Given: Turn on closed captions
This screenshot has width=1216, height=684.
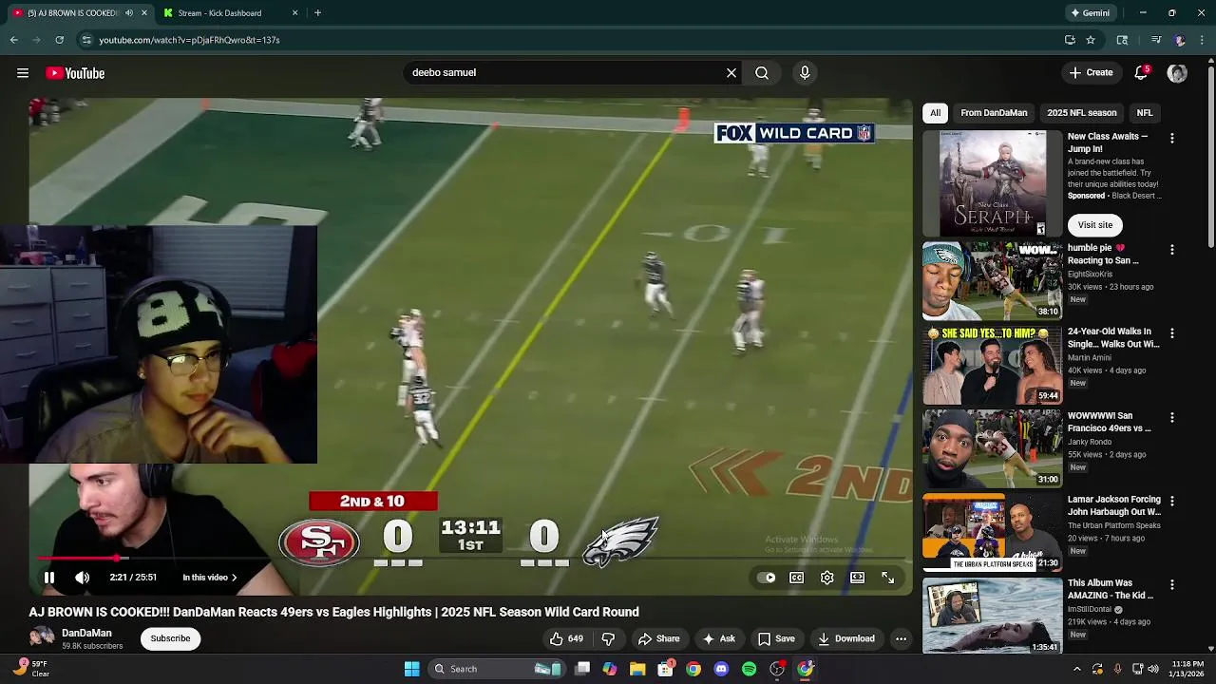Looking at the screenshot, I should coord(797,577).
